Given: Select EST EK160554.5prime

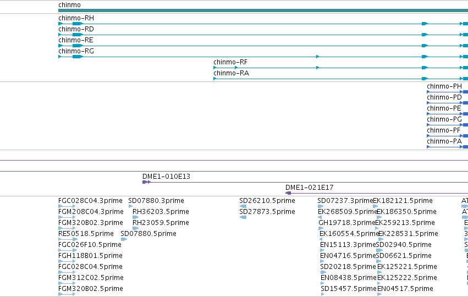Looking at the screenshot, I should pos(349,234).
